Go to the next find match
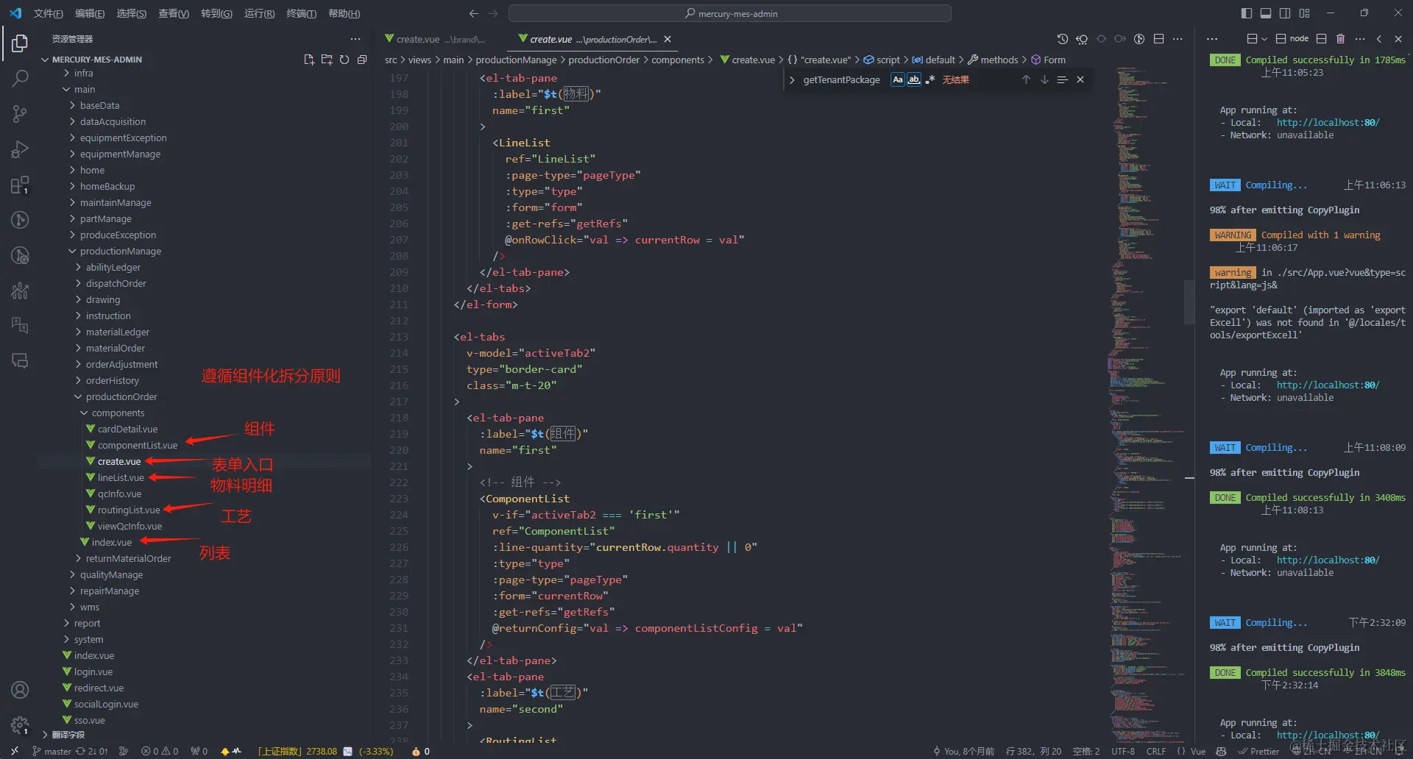 [1044, 79]
